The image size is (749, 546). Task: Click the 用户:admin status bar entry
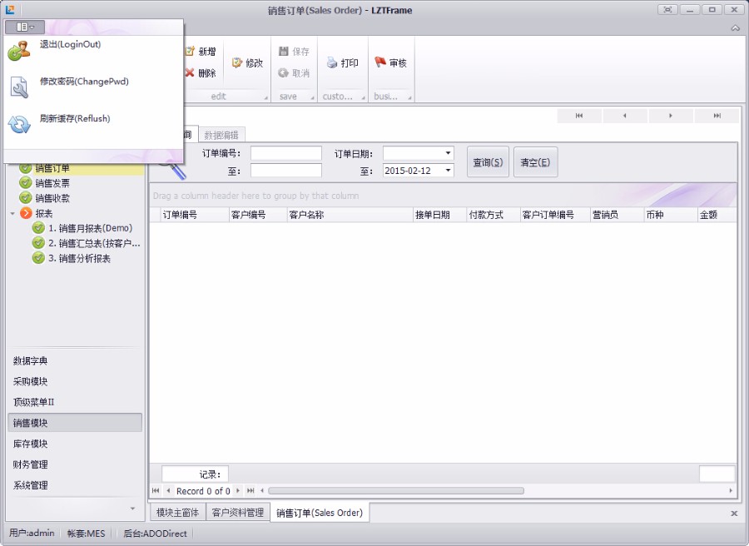coord(32,534)
